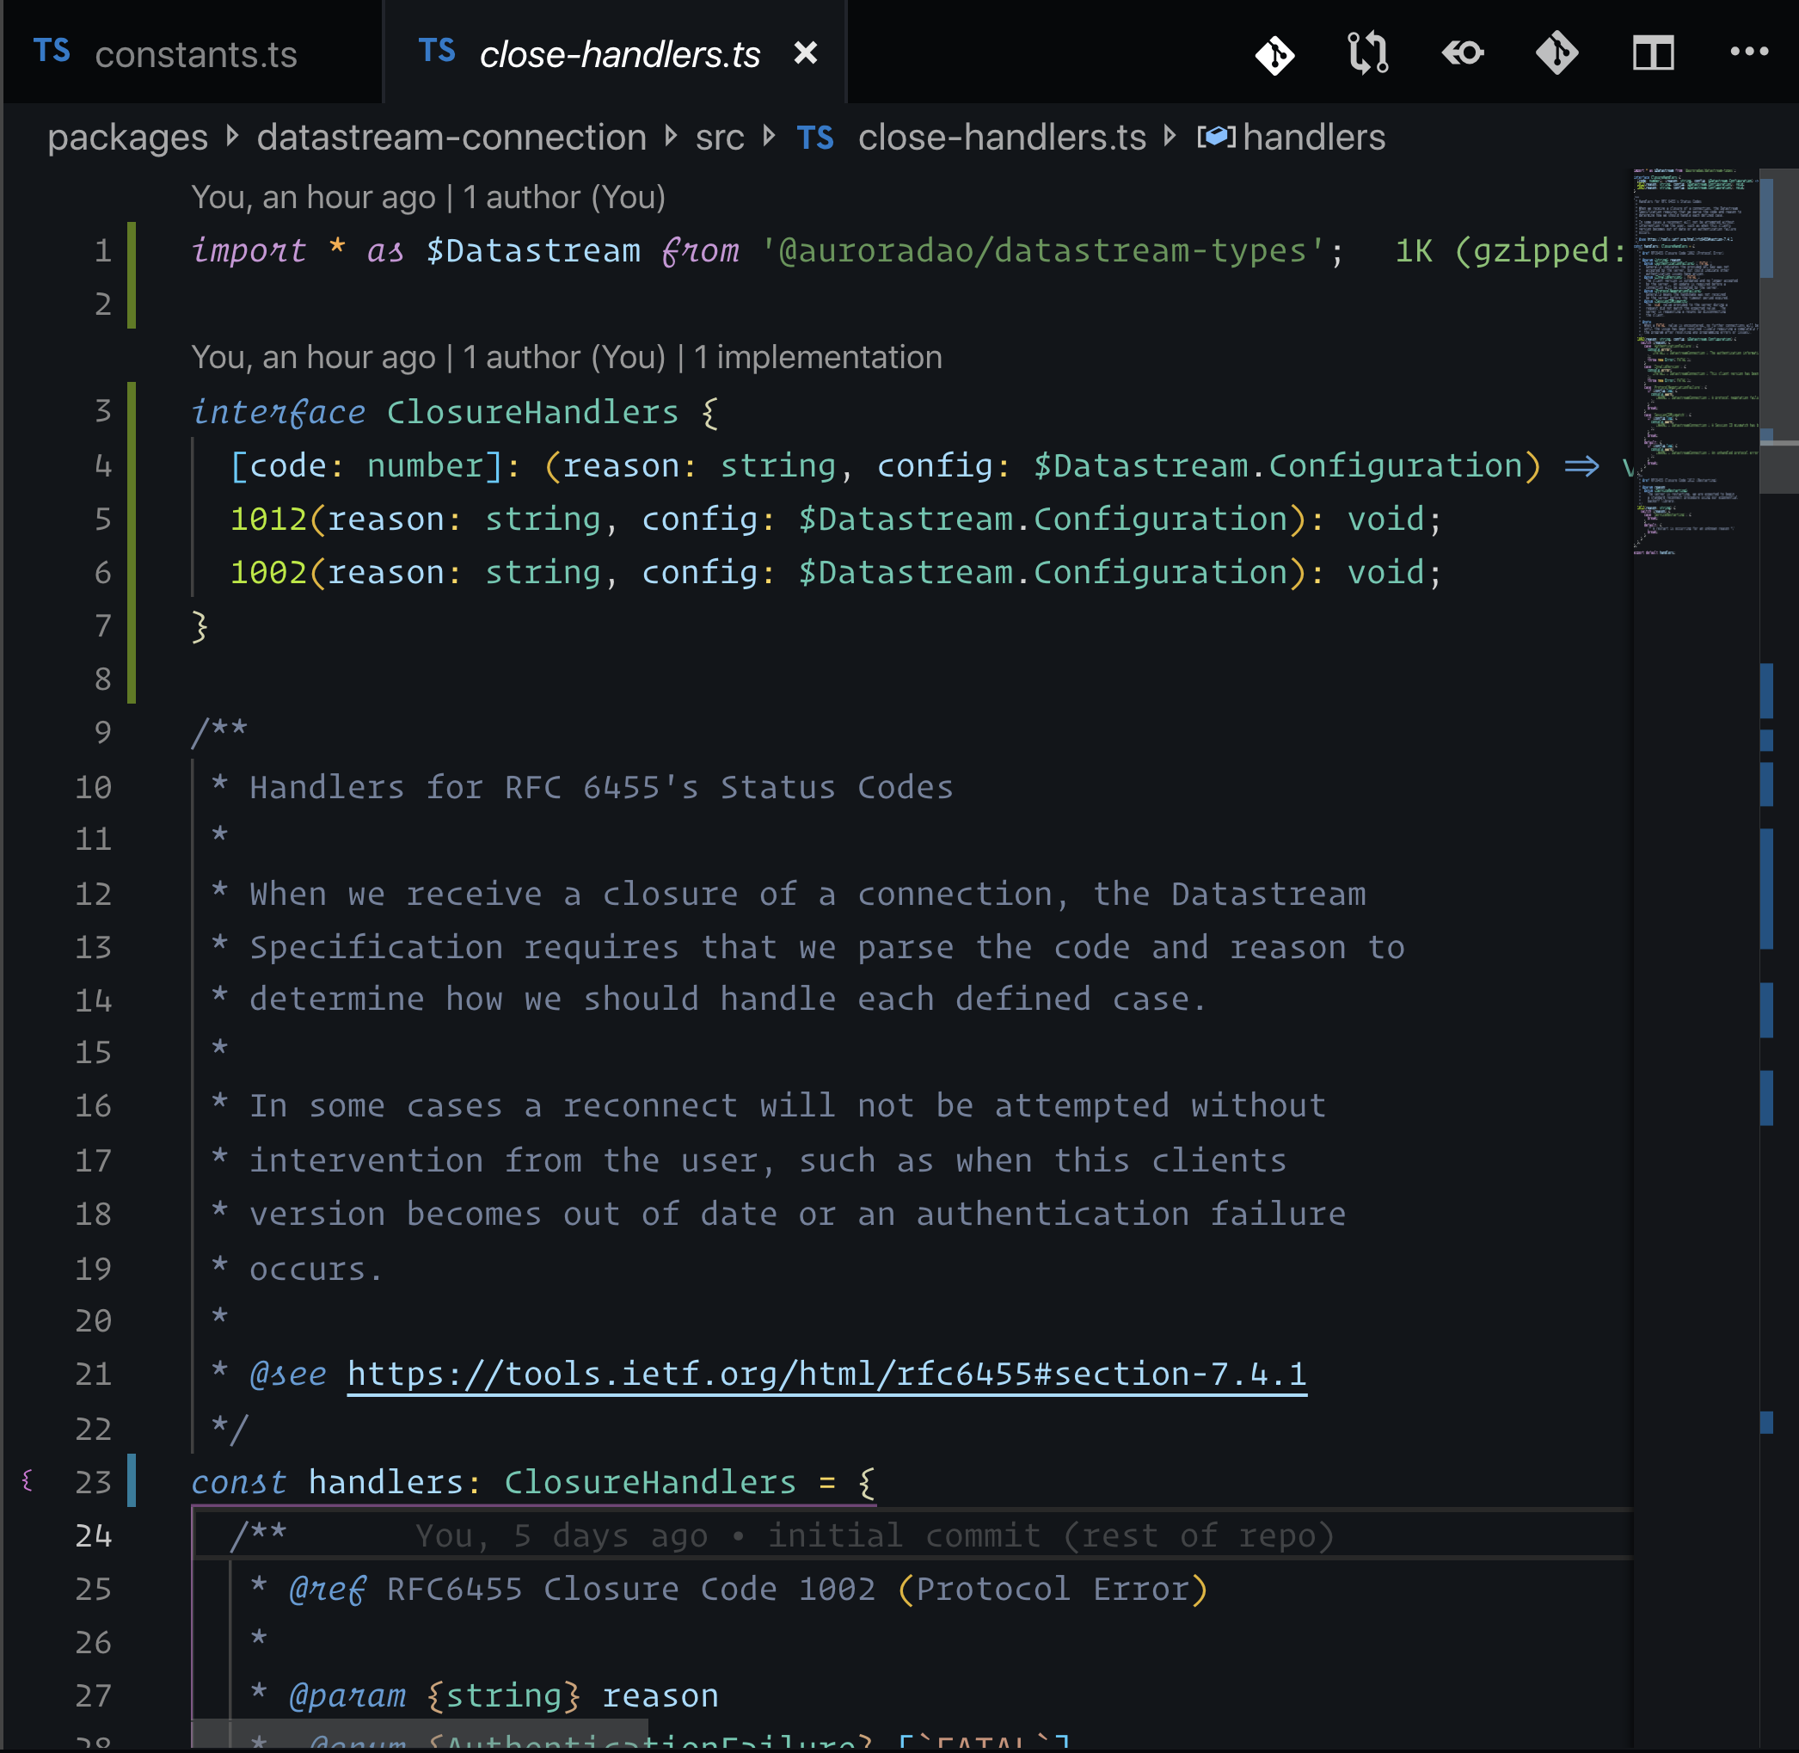Click the TS file icon in the breadcrumb

[815, 138]
